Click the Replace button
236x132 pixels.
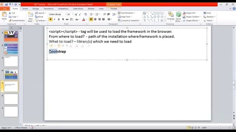point(209,17)
